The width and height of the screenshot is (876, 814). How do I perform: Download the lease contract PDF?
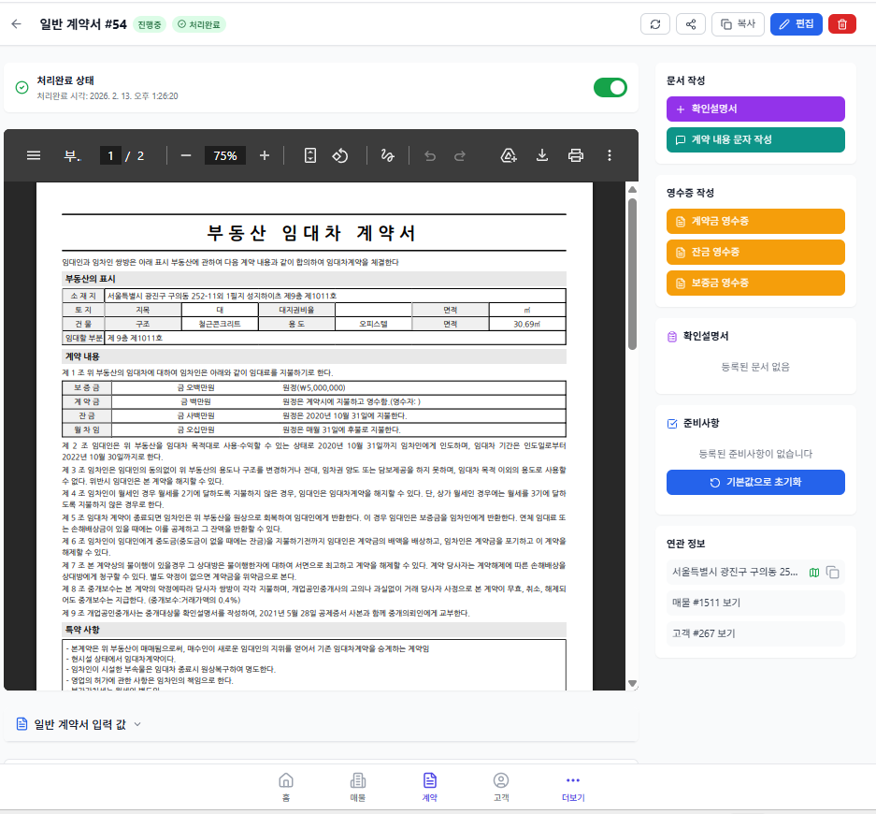(542, 155)
